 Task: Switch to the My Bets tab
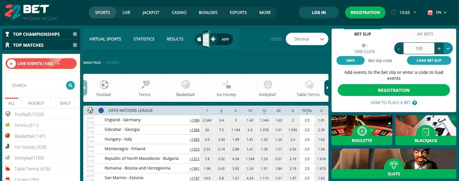click(425, 34)
